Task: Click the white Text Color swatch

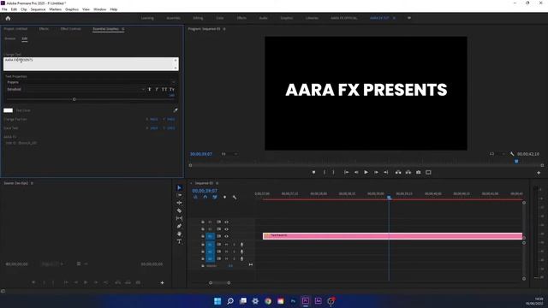Action: pyautogui.click(x=8, y=110)
